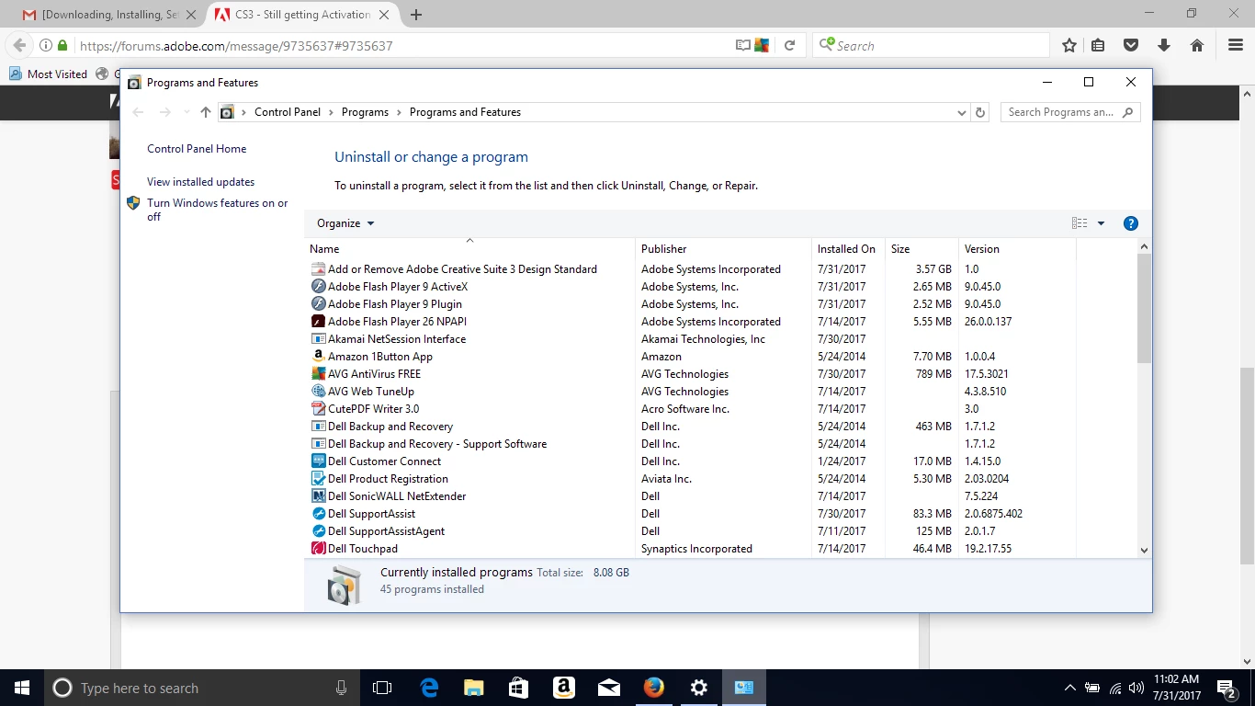Click the Control Panel breadcrumb segment
Image resolution: width=1255 pixels, height=706 pixels.
click(x=288, y=112)
